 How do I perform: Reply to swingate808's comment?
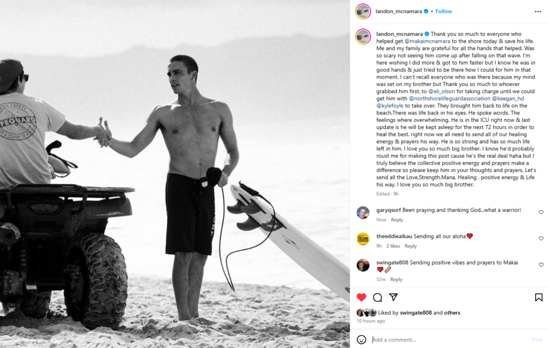[x=397, y=279]
